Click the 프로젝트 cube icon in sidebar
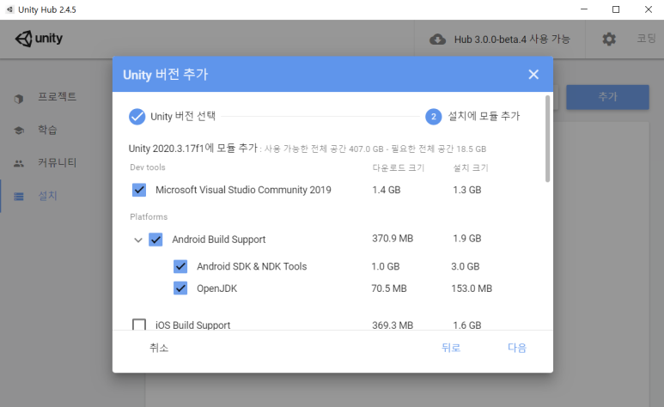Screen dimensions: 664x407 19,99
